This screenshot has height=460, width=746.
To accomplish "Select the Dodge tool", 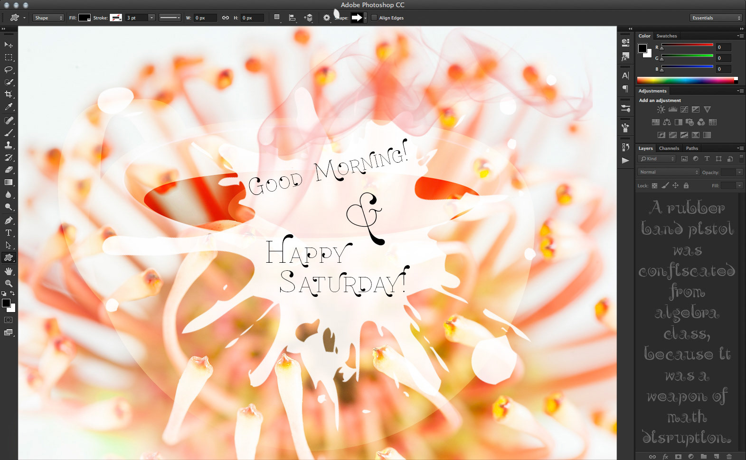I will click(9, 207).
